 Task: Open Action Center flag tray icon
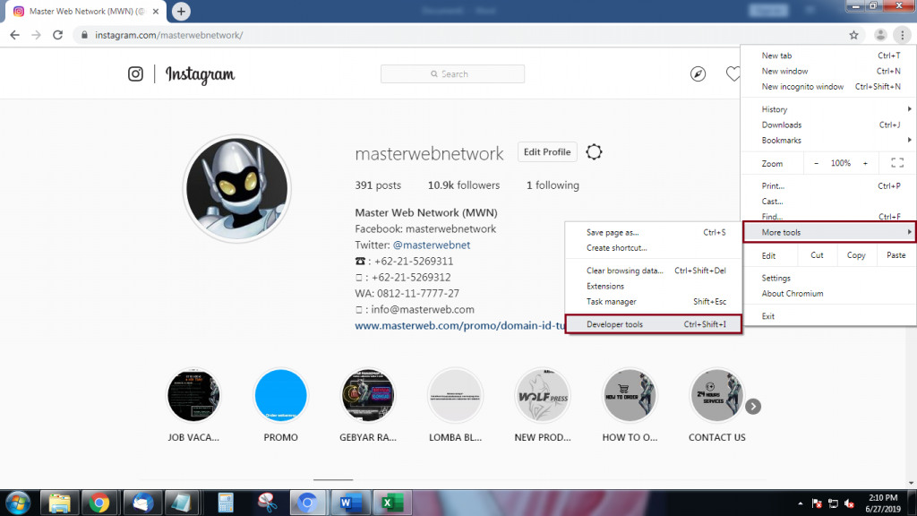pyautogui.click(x=817, y=503)
